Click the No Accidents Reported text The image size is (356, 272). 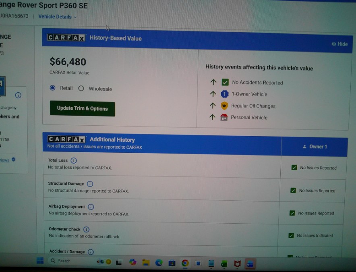click(x=257, y=83)
